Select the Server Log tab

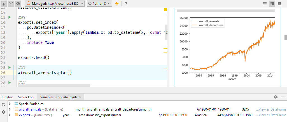(x=26, y=97)
